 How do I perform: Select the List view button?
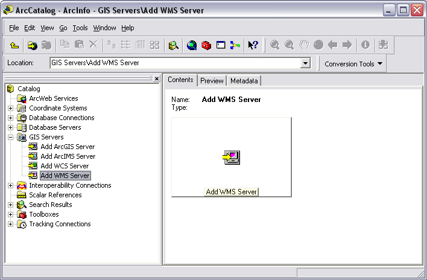(126, 45)
